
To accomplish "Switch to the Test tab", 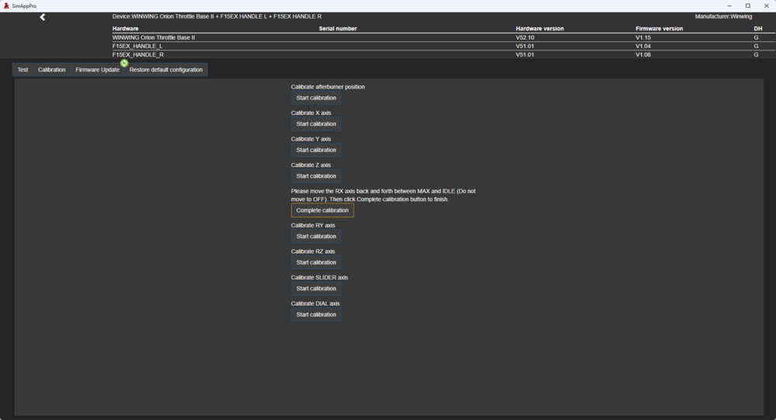I will [23, 70].
